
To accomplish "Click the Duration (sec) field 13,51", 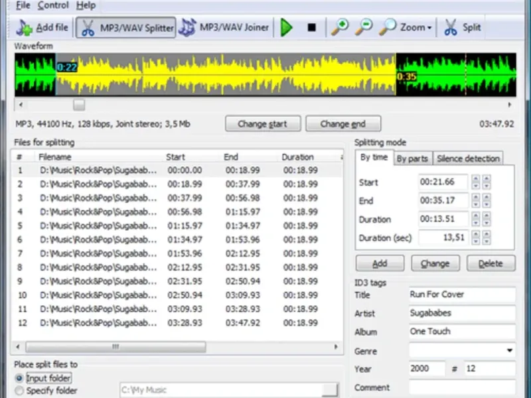I will point(443,237).
